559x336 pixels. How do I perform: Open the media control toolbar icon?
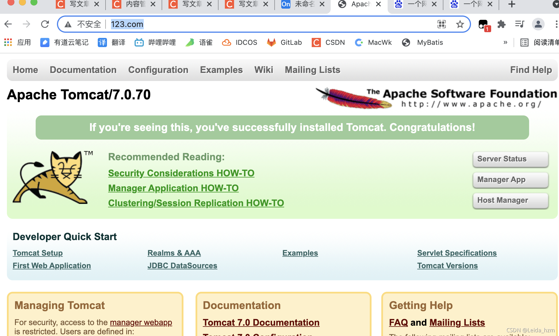(520, 24)
